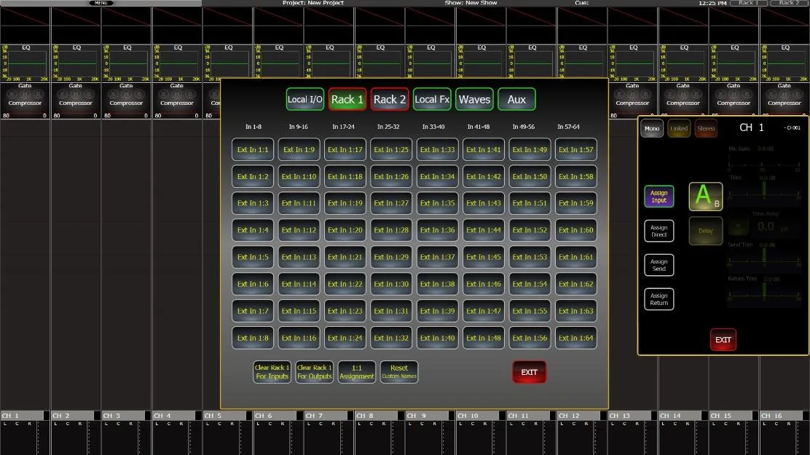Choose Ext In 1:20 input
This screenshot has height=455, width=810.
tap(345, 230)
